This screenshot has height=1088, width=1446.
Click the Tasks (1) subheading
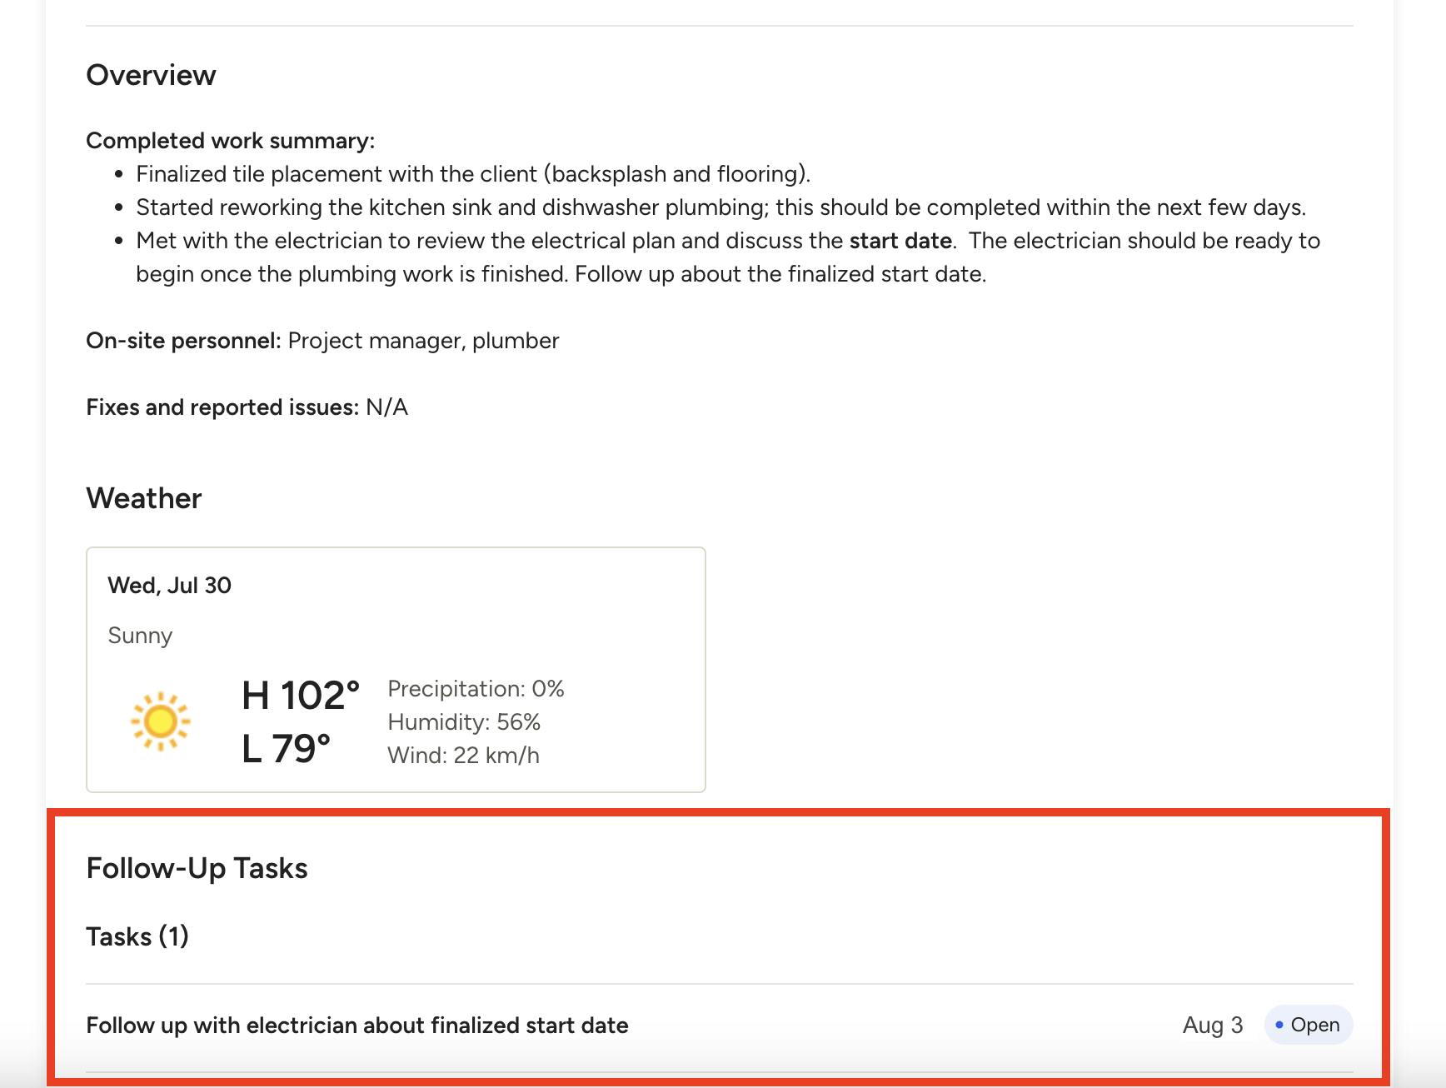point(137,936)
